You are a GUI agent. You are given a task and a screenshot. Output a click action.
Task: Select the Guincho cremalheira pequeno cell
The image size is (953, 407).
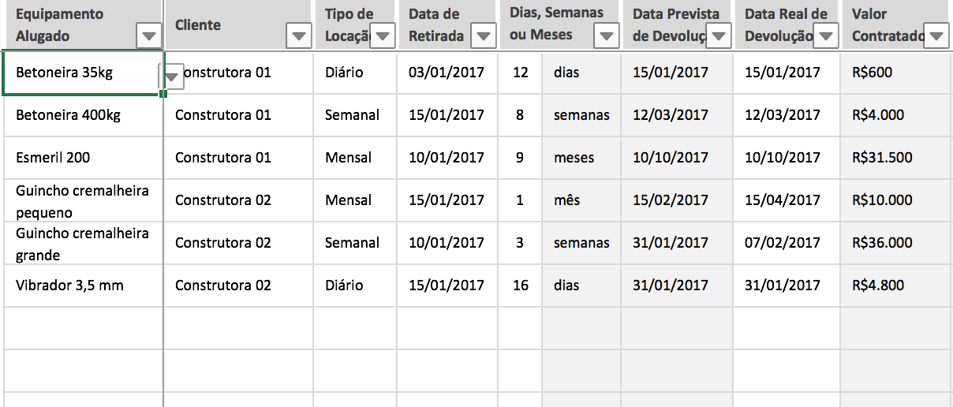[x=82, y=201]
